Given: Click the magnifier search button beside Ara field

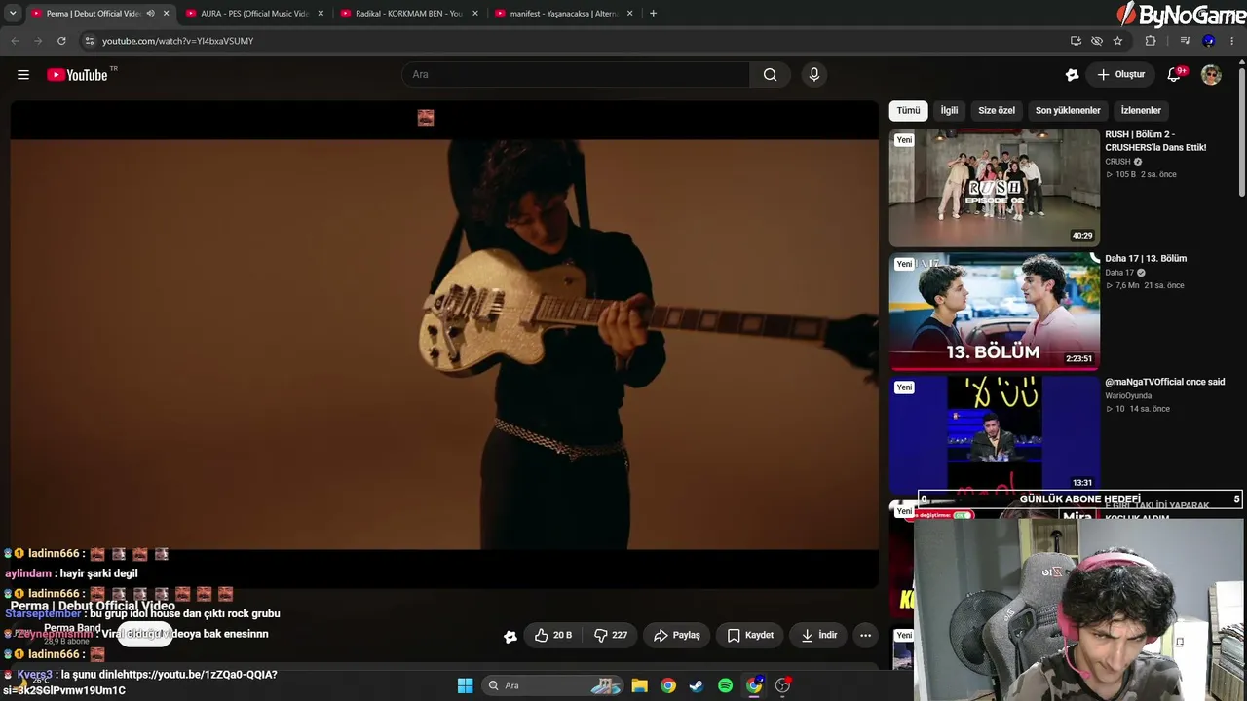Looking at the screenshot, I should tap(770, 75).
